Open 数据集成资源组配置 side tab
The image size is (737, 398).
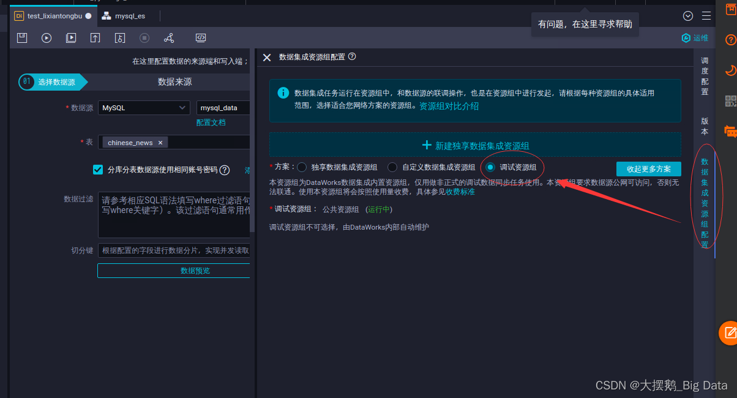(x=705, y=203)
